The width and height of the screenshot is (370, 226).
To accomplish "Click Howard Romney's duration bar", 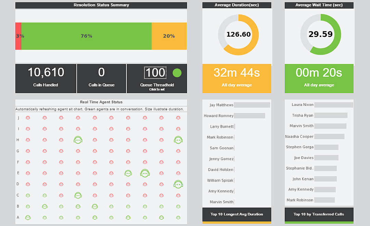I will click(x=250, y=116).
